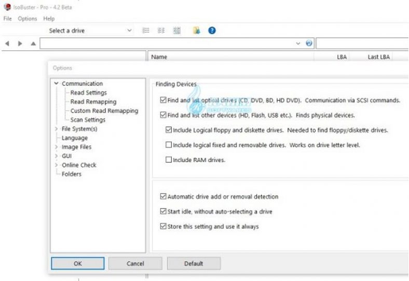Select GUI tree item label
Screen dimensions: 409x281
click(66, 156)
